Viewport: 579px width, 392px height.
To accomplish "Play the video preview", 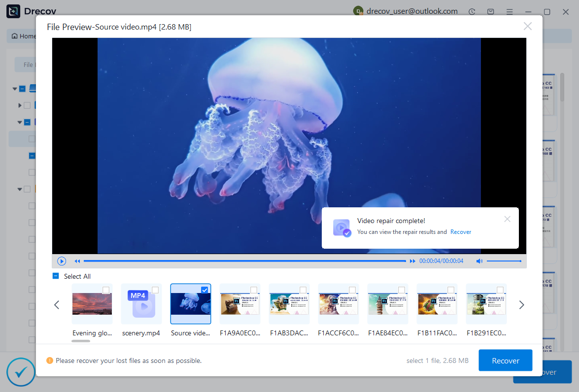I will click(62, 261).
